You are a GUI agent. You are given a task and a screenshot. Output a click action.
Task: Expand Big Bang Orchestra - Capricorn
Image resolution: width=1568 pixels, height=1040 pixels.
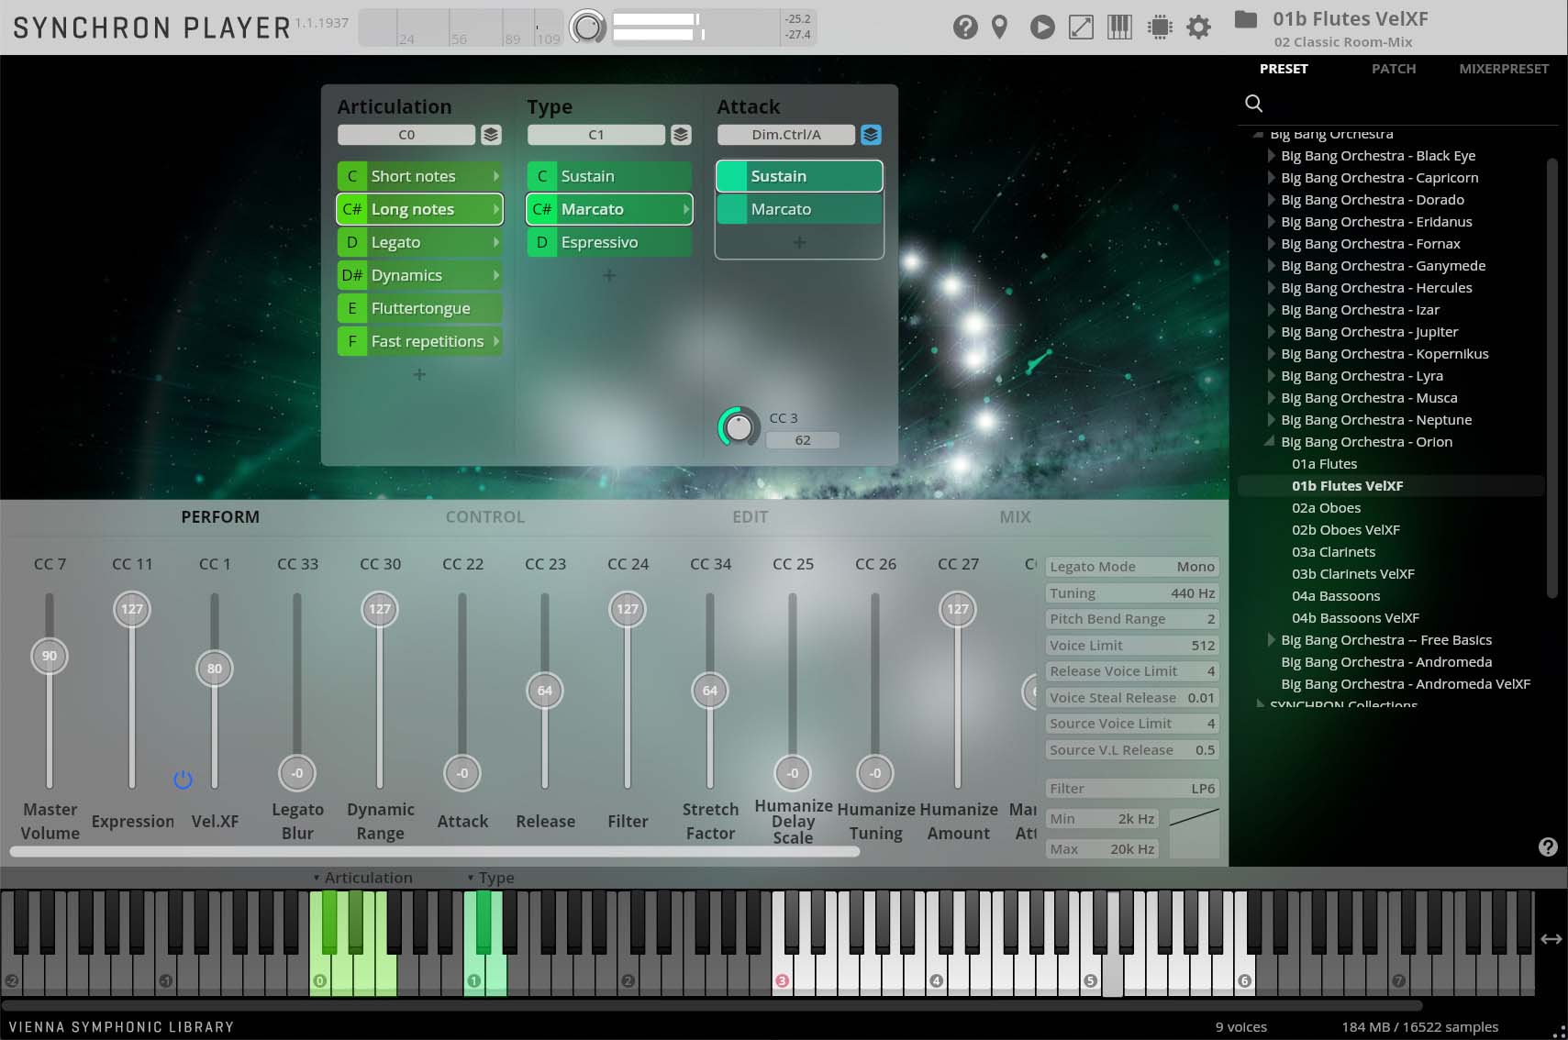pyautogui.click(x=1272, y=178)
